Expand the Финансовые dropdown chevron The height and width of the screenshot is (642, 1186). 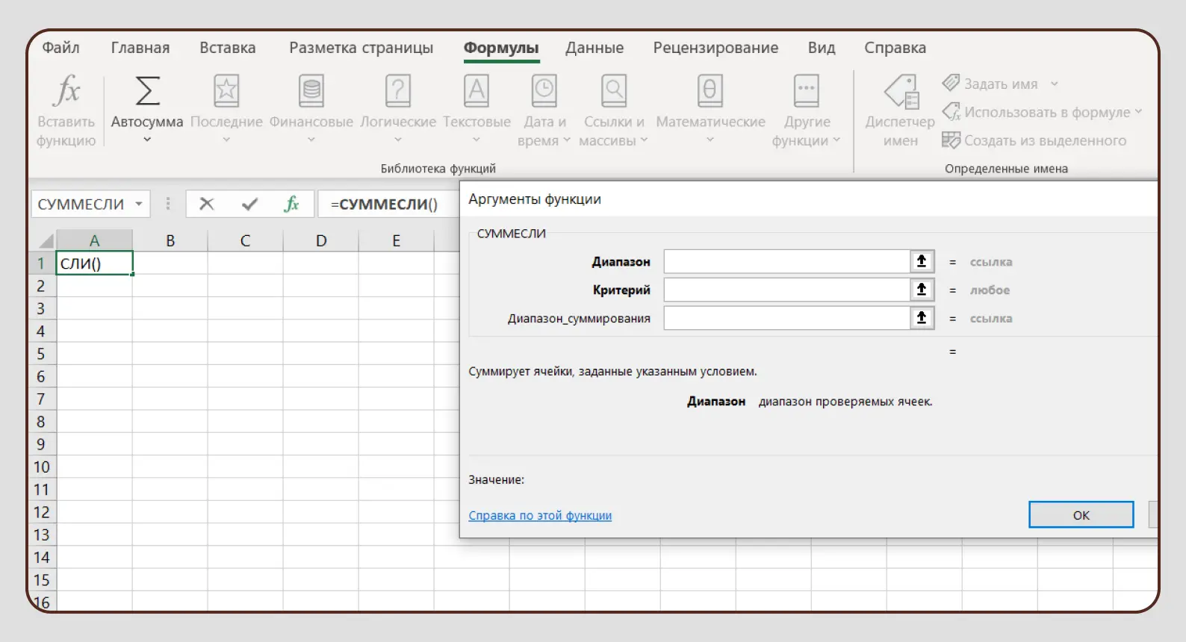(311, 140)
